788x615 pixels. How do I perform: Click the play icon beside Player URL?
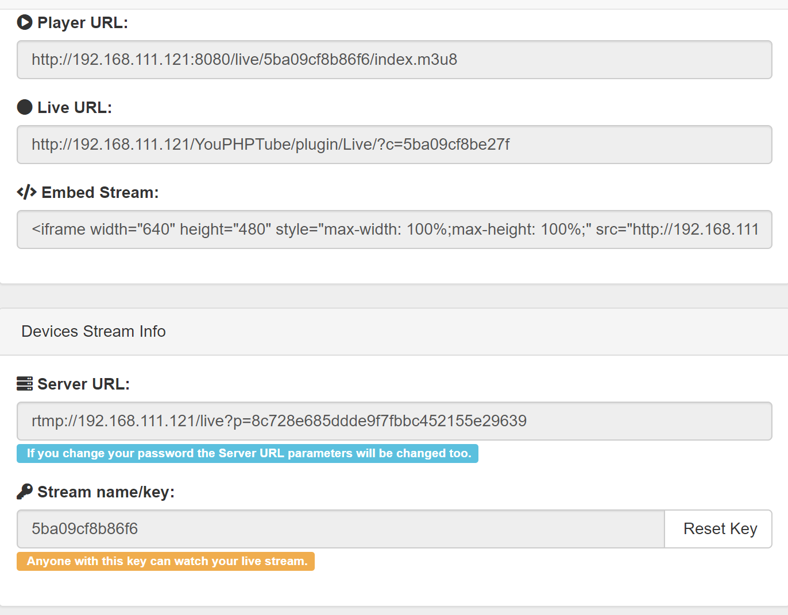click(25, 22)
